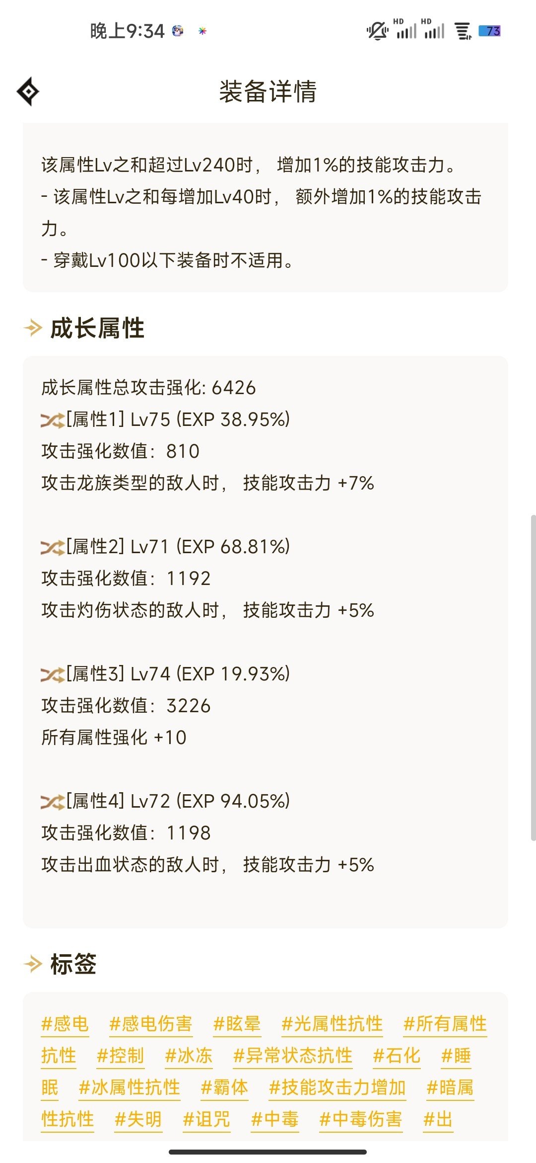This screenshot has height=1163, width=536.
Task: Tap the muted bell status icon
Action: coord(377,31)
